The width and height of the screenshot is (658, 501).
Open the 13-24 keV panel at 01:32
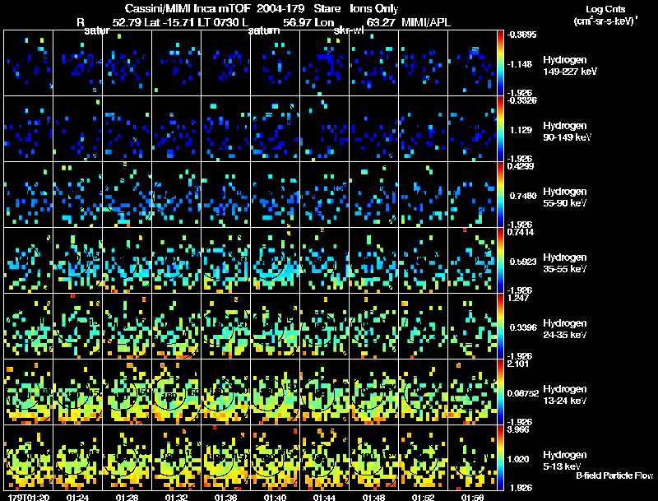(x=176, y=392)
